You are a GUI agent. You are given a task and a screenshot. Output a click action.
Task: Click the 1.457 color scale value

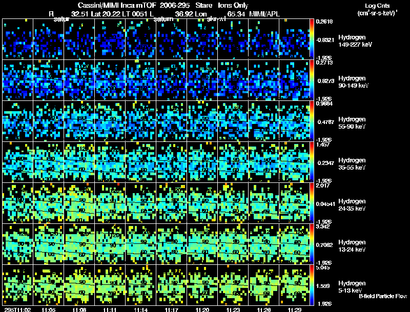point(323,144)
